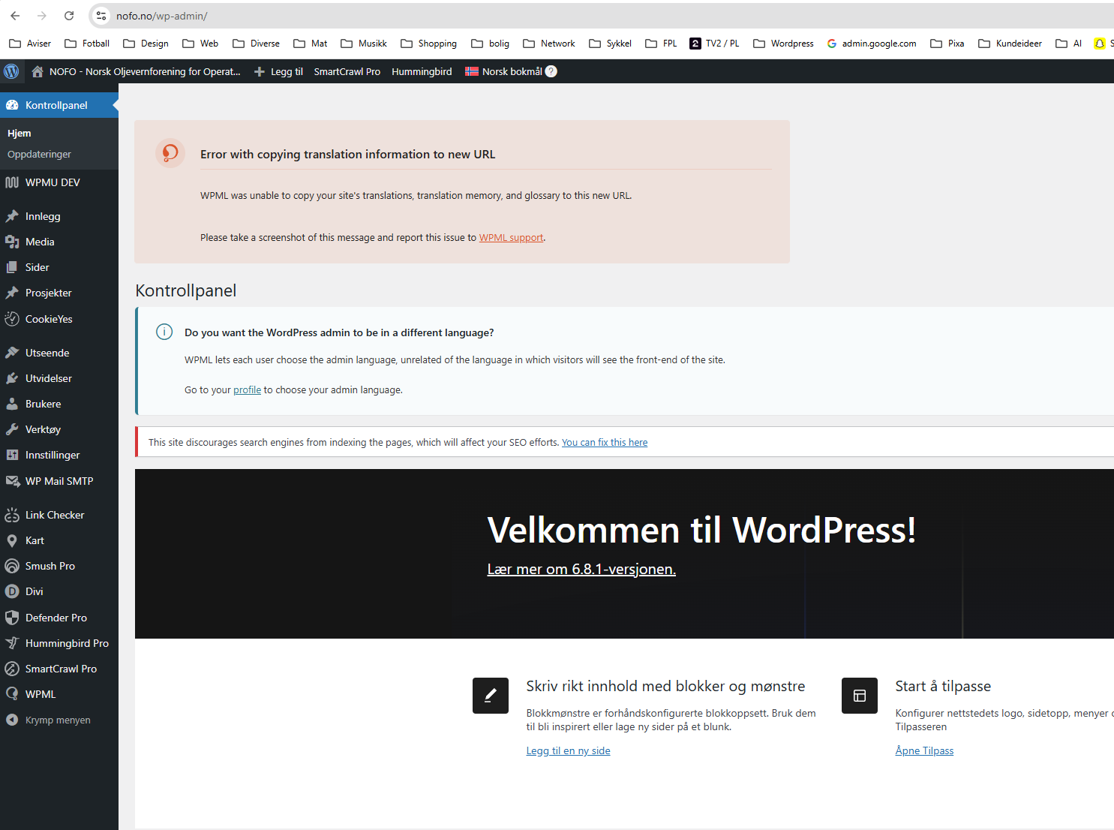This screenshot has width=1114, height=830.
Task: Open the Fotball bookmarks folder
Action: [x=87, y=44]
